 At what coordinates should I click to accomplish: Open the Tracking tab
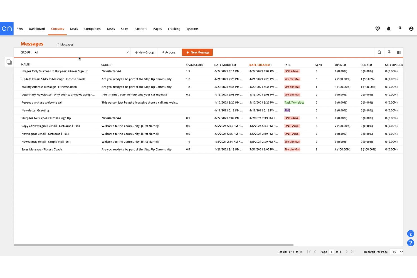(174, 29)
